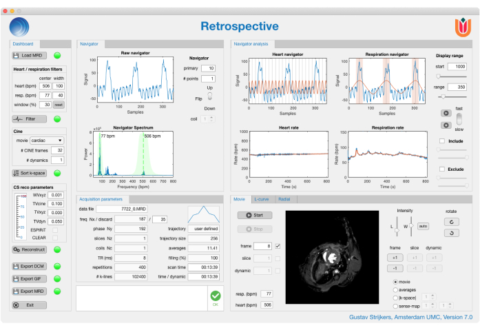Click the # CINE frames input field
The image size is (480, 330).
pos(58,150)
